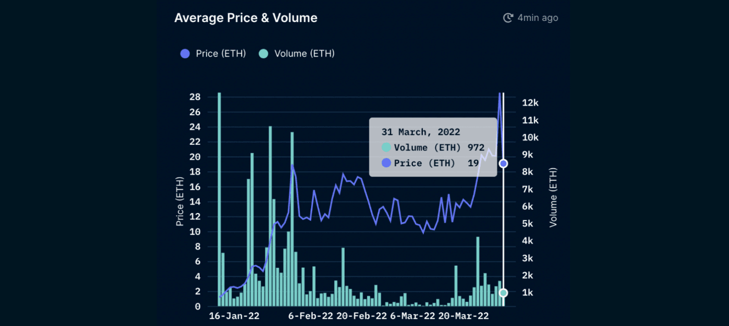Click the rotated Volume (ETH) right axis title
Image resolution: width=729 pixels, height=326 pixels.
coord(553,198)
